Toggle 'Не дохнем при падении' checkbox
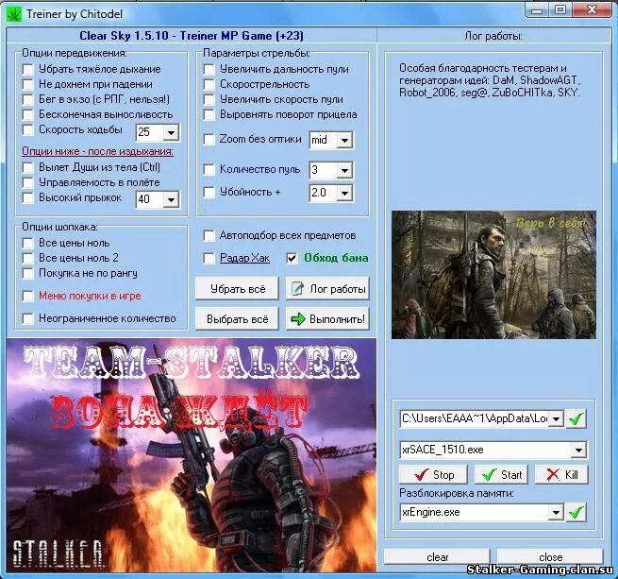The image size is (618, 579). click(x=28, y=84)
